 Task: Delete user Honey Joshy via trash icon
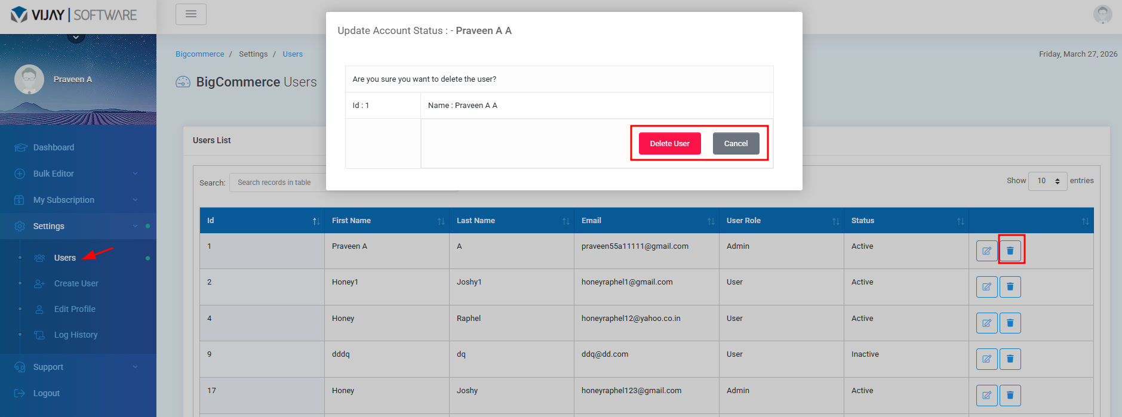(x=1010, y=395)
